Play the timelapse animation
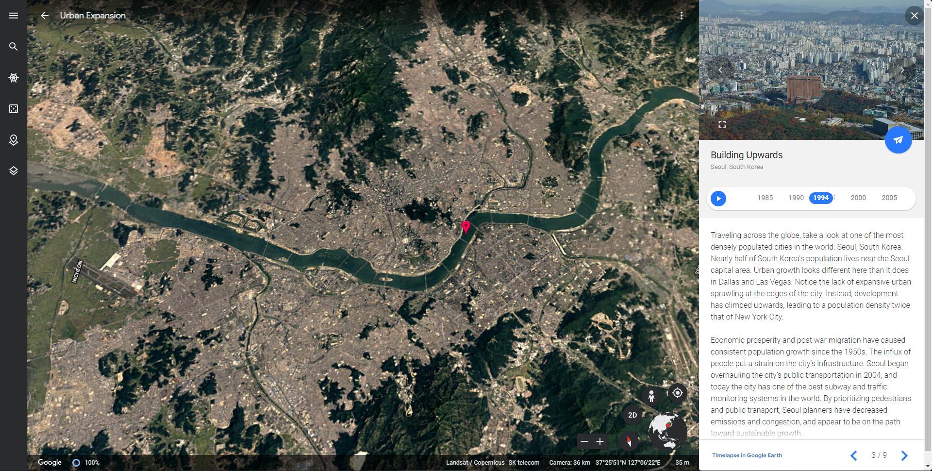The image size is (932, 471). coord(718,198)
